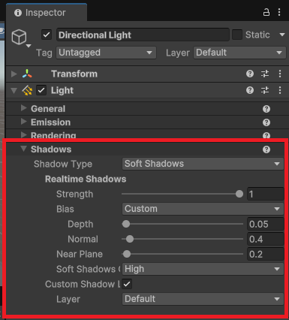Screen dimensions: 289x320
Task: Click the Normal bias slider handle
Action: coord(130,239)
